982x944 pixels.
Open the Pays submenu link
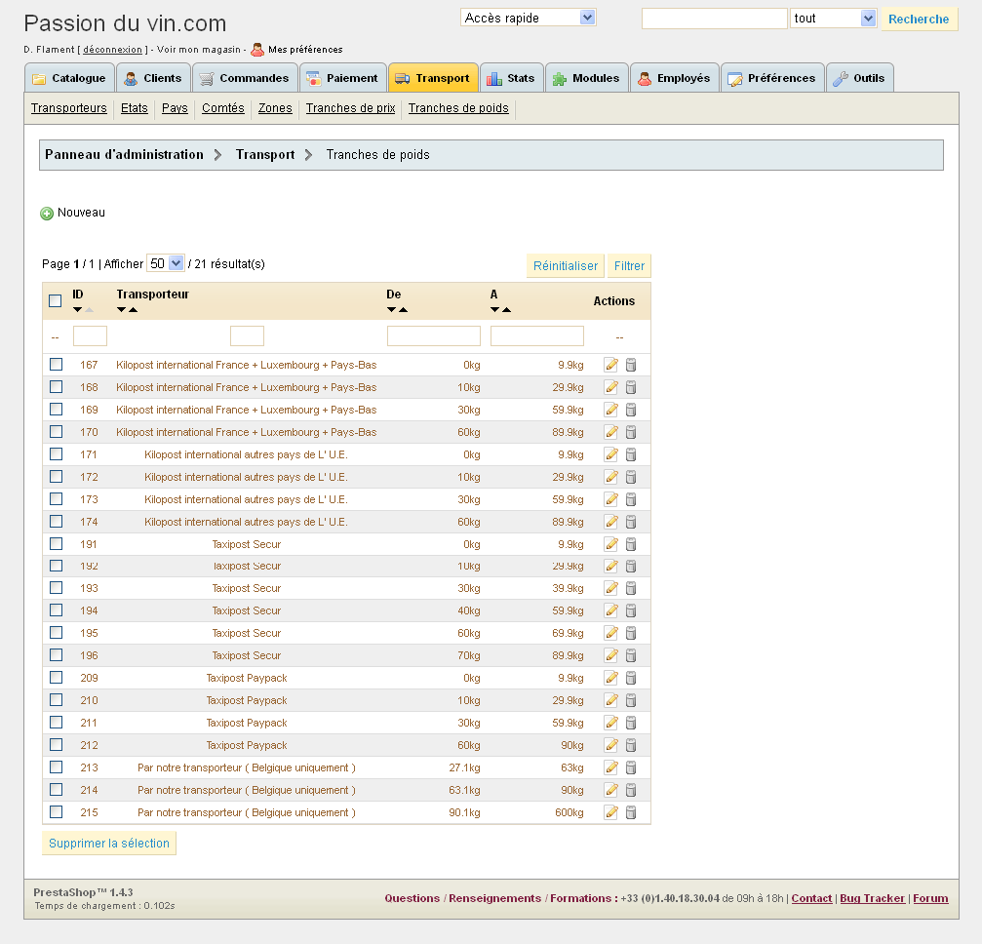pos(175,107)
